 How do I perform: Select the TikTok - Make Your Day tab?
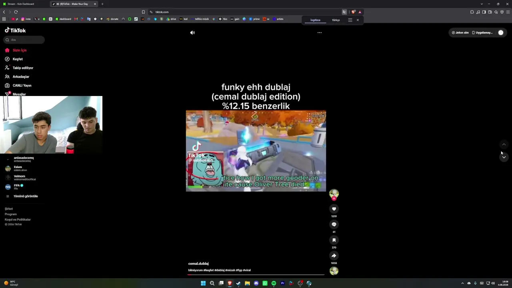coord(74,4)
